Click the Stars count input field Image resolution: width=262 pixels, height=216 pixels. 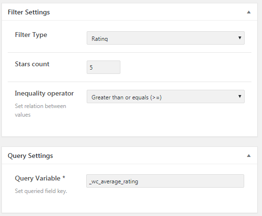[x=104, y=67]
